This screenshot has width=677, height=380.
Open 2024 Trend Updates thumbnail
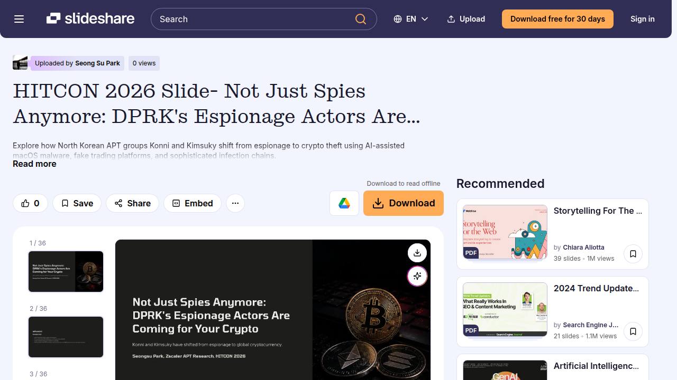pyautogui.click(x=505, y=310)
